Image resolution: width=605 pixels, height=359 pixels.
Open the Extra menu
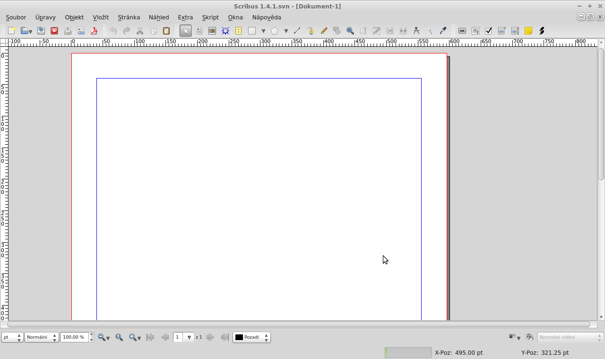coord(185,17)
